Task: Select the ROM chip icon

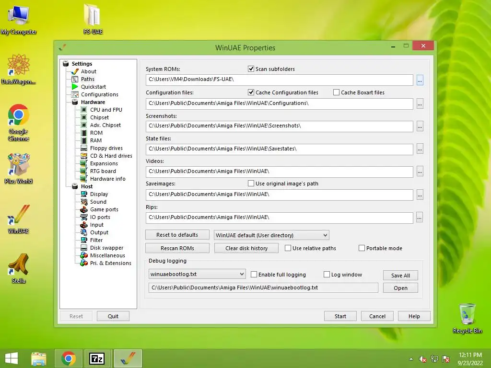Action: coord(84,133)
